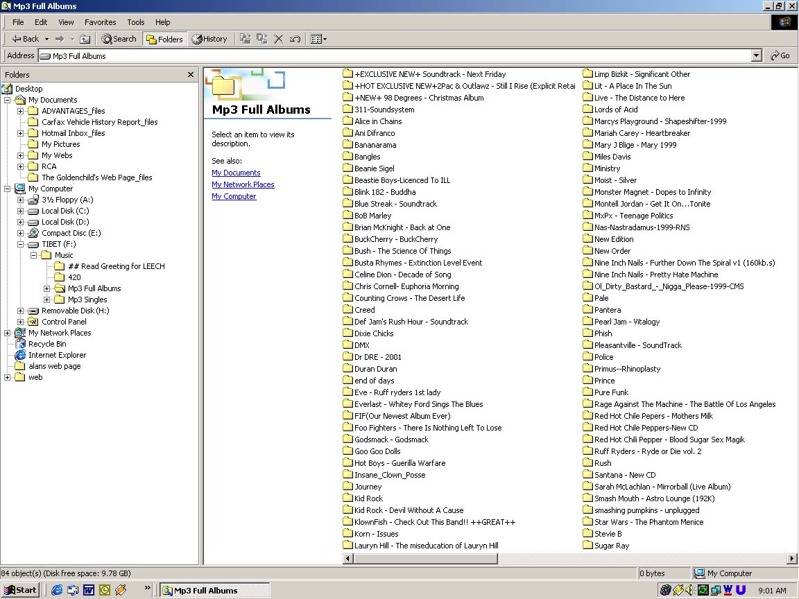This screenshot has width=799, height=599.
Task: Click the horizontal scrollbar right arrow
Action: pyautogui.click(x=792, y=559)
